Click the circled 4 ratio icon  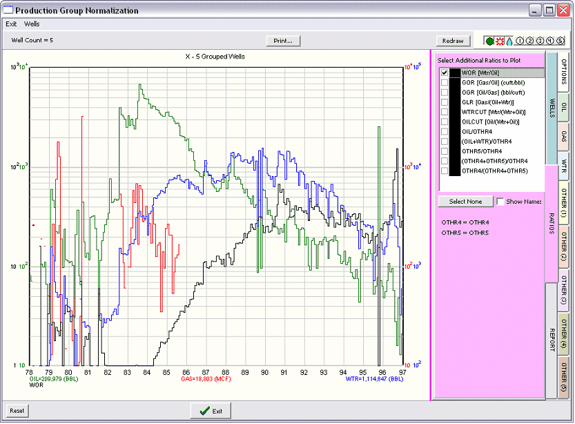pos(549,41)
